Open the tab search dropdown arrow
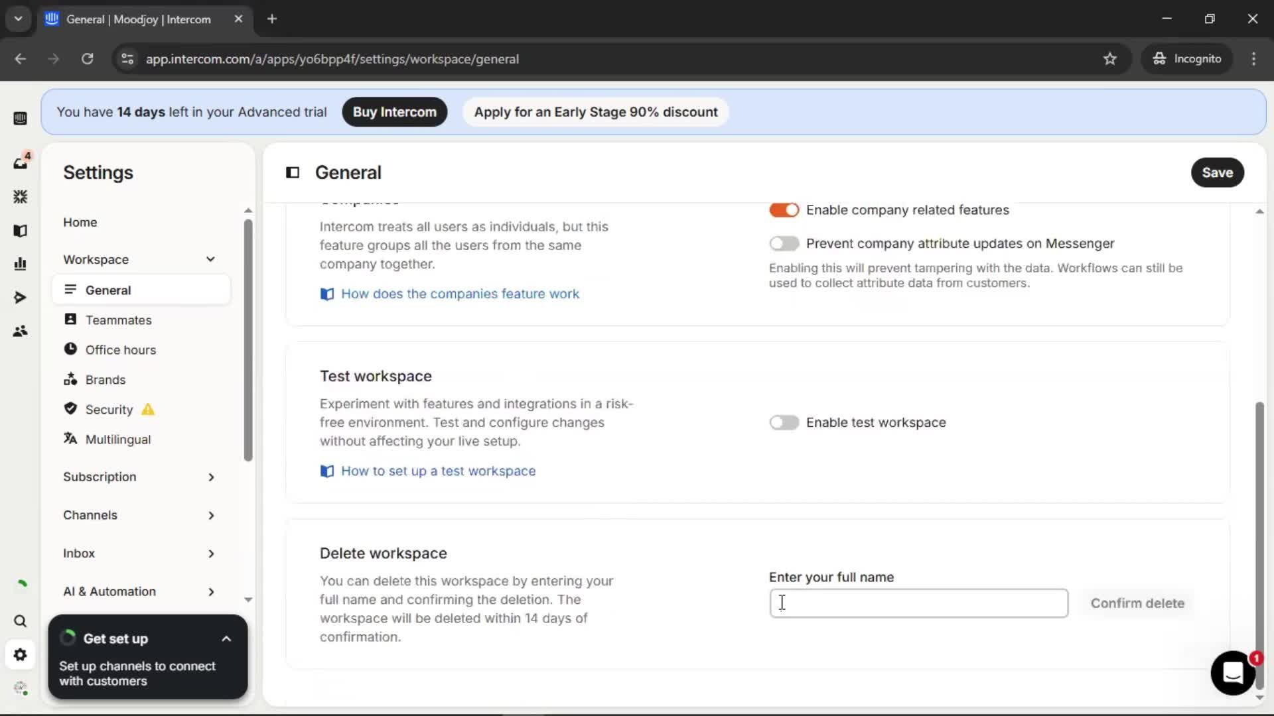 click(x=19, y=19)
